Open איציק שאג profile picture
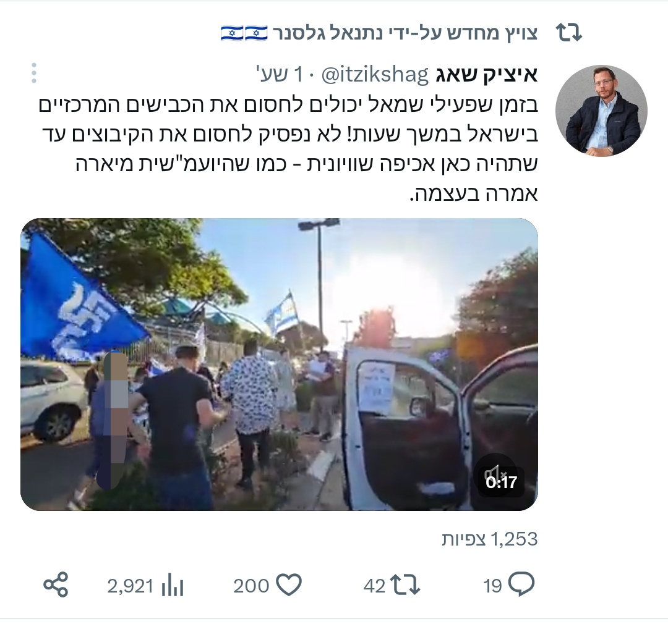Image resolution: width=668 pixels, height=624 pixels. 602,110
